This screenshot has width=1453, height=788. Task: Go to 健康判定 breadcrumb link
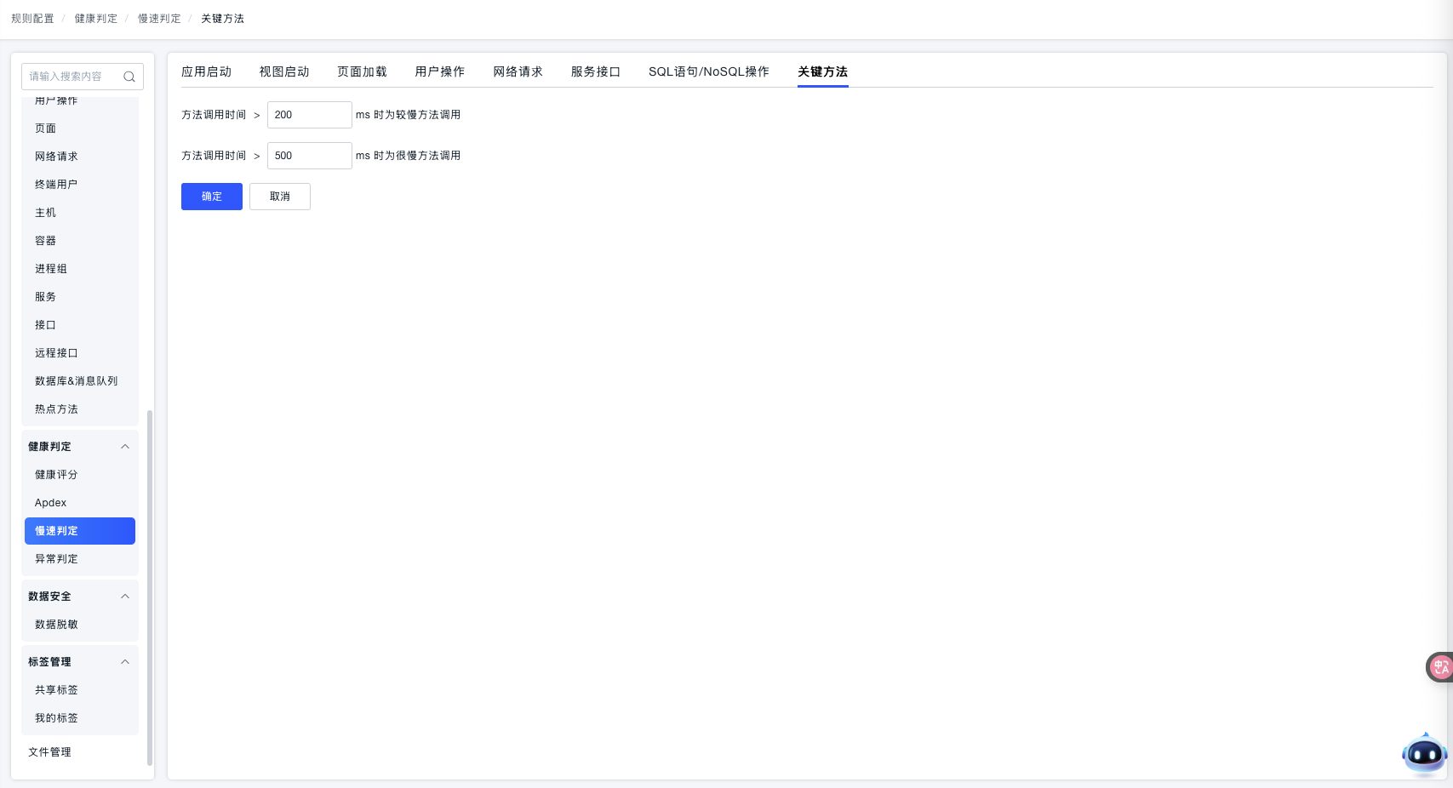[95, 19]
